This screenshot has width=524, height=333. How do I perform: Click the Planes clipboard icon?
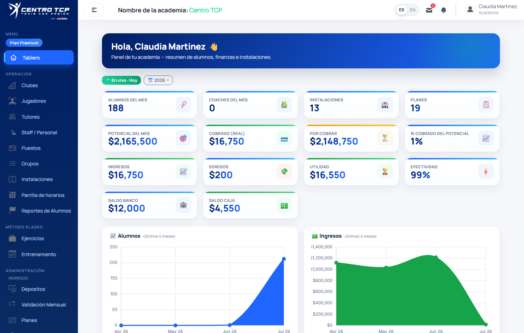click(x=486, y=105)
